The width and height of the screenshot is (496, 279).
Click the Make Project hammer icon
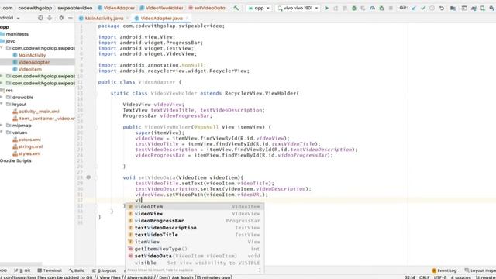[236, 8]
